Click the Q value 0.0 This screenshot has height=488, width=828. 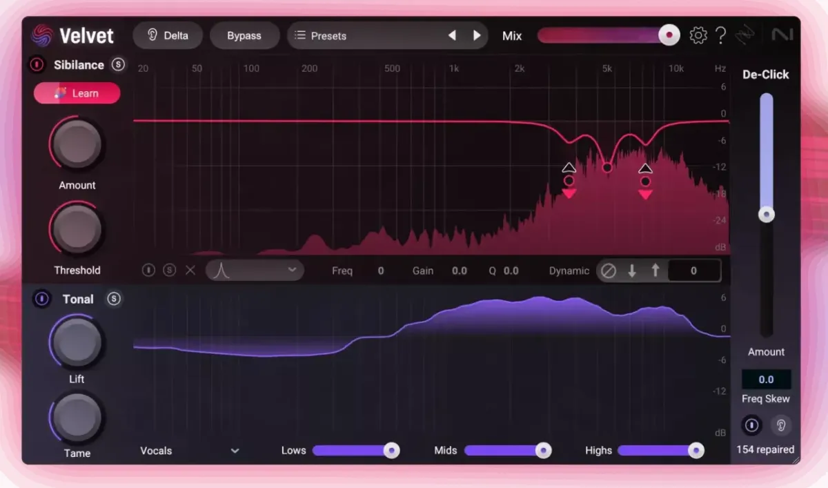click(x=511, y=271)
